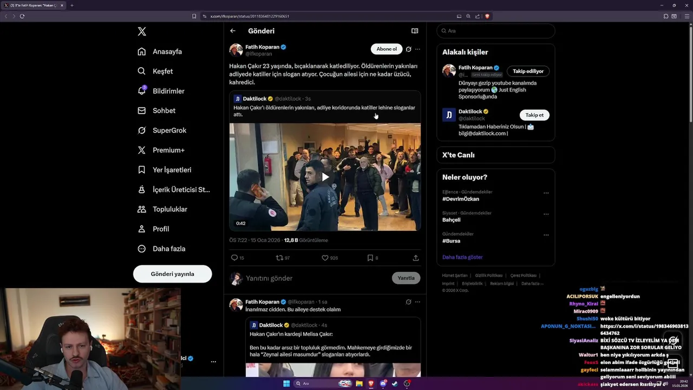Click the browser reload button

click(x=22, y=16)
